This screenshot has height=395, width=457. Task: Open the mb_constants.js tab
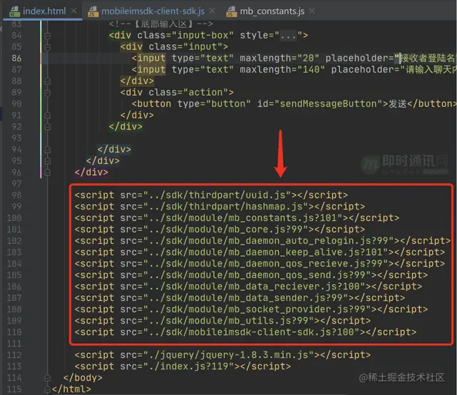point(272,11)
